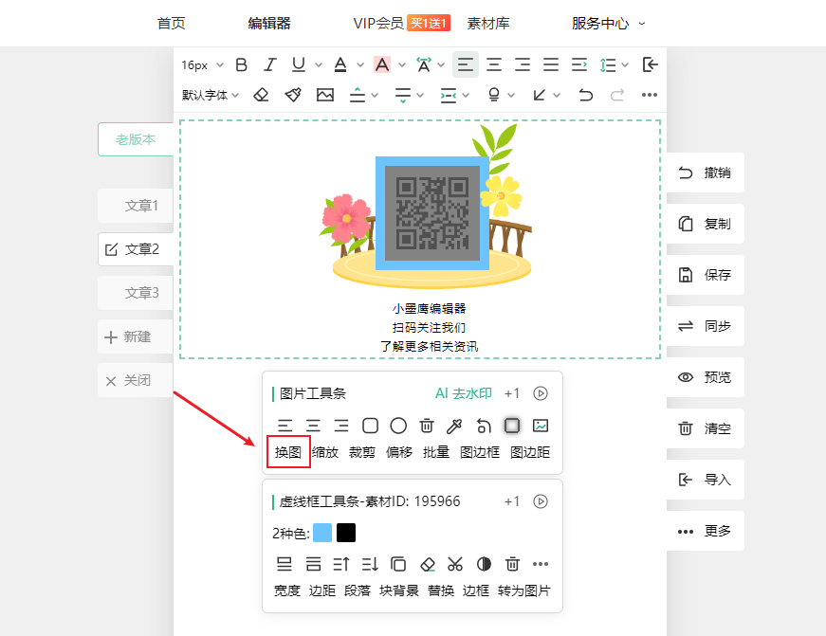Click 导入 in right sidebar
826x636 pixels.
(x=705, y=480)
